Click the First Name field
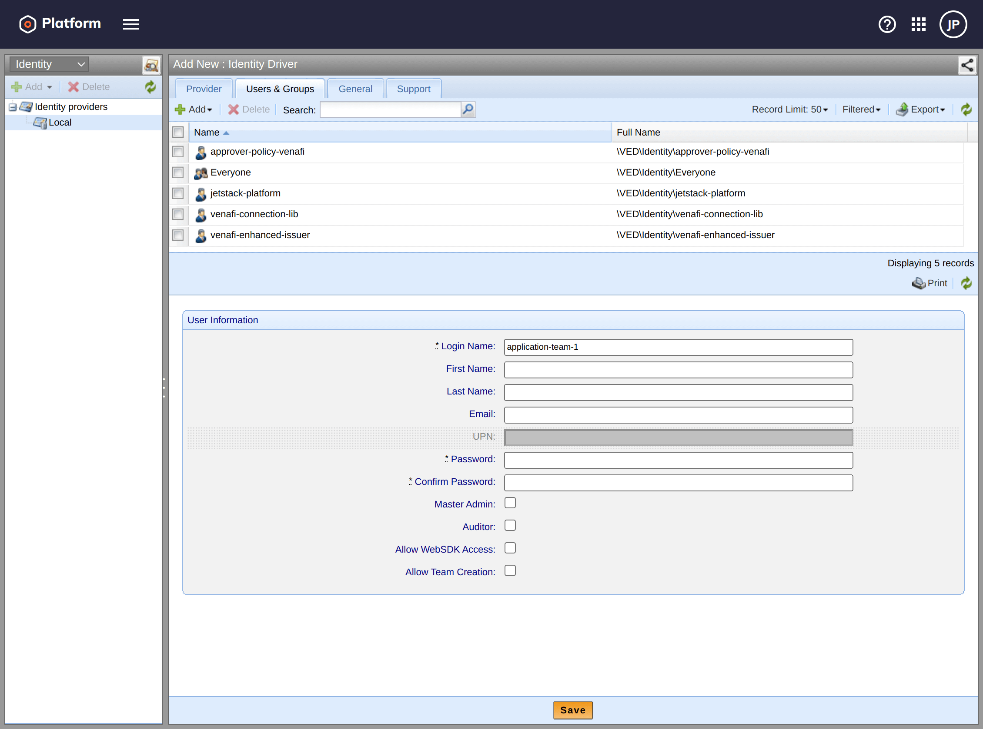The height and width of the screenshot is (729, 983). click(678, 370)
